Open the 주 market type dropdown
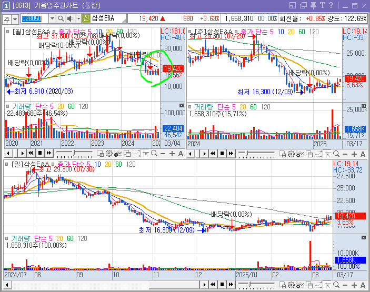Screen dimensions: 370x292 point(15,19)
